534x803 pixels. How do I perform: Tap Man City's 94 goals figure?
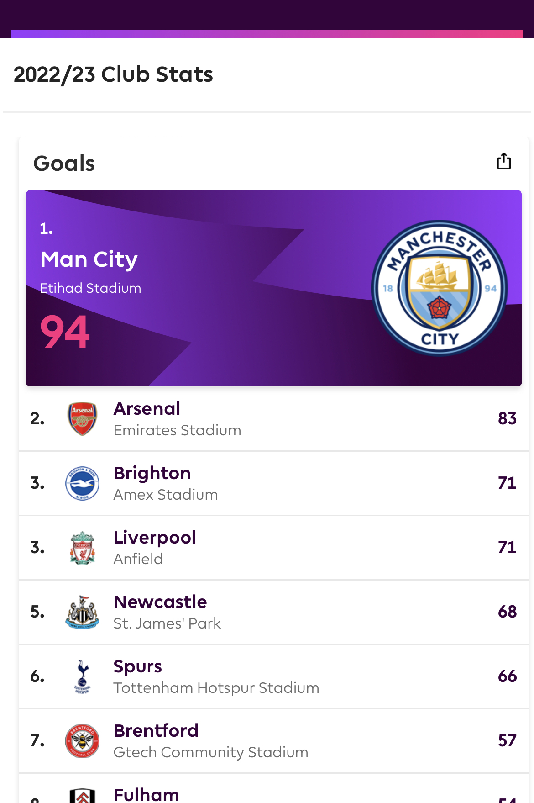pos(65,332)
